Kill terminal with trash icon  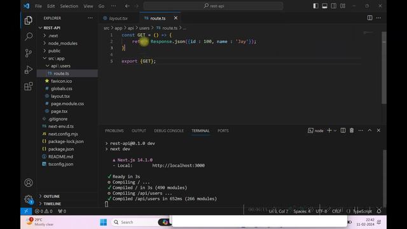pyautogui.click(x=352, y=130)
